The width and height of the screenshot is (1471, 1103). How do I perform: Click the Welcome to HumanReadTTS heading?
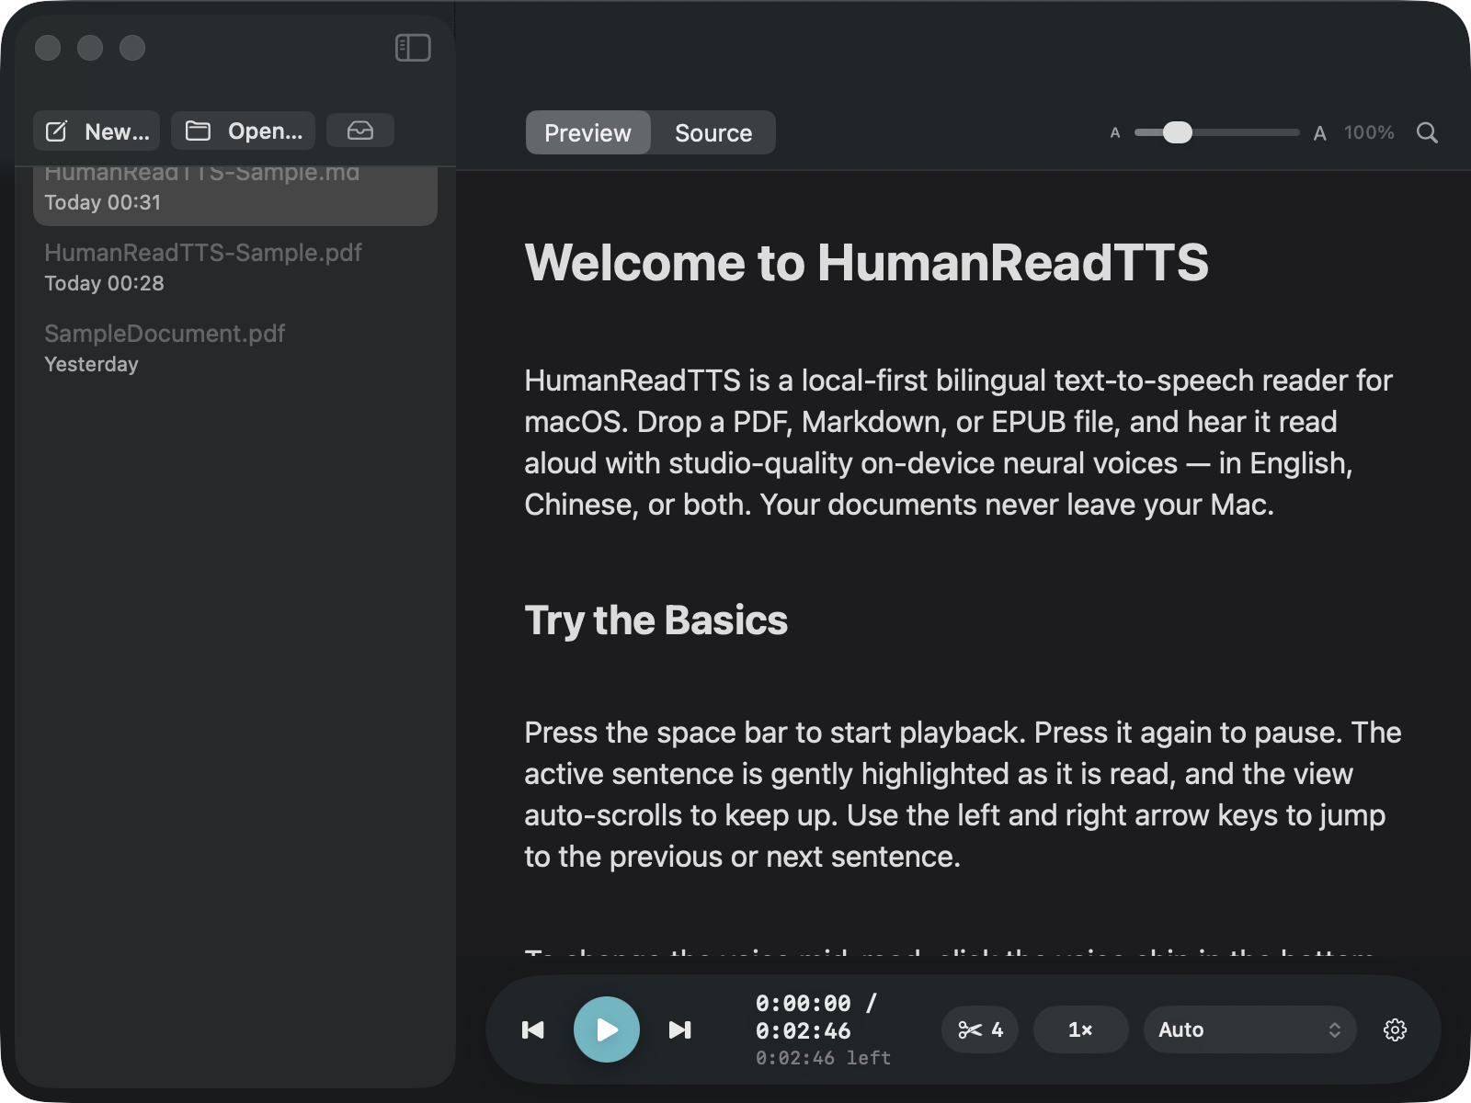click(866, 262)
